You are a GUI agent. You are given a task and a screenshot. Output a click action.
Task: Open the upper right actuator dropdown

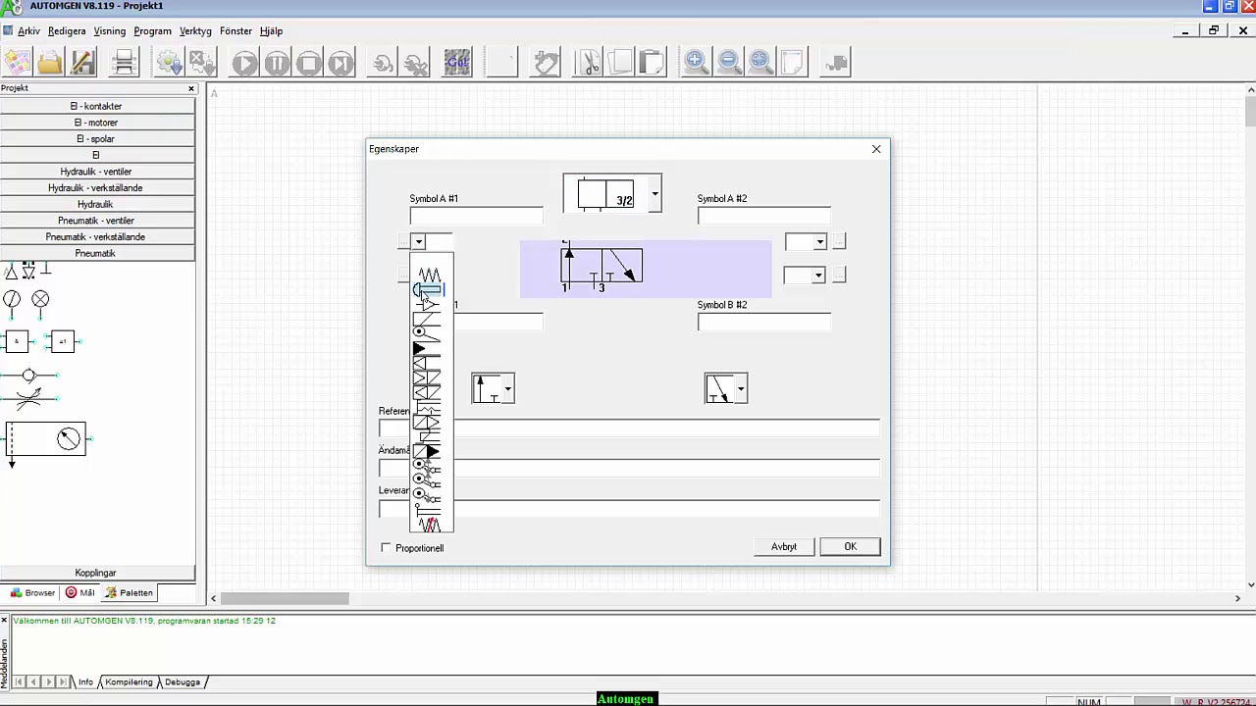pos(819,242)
